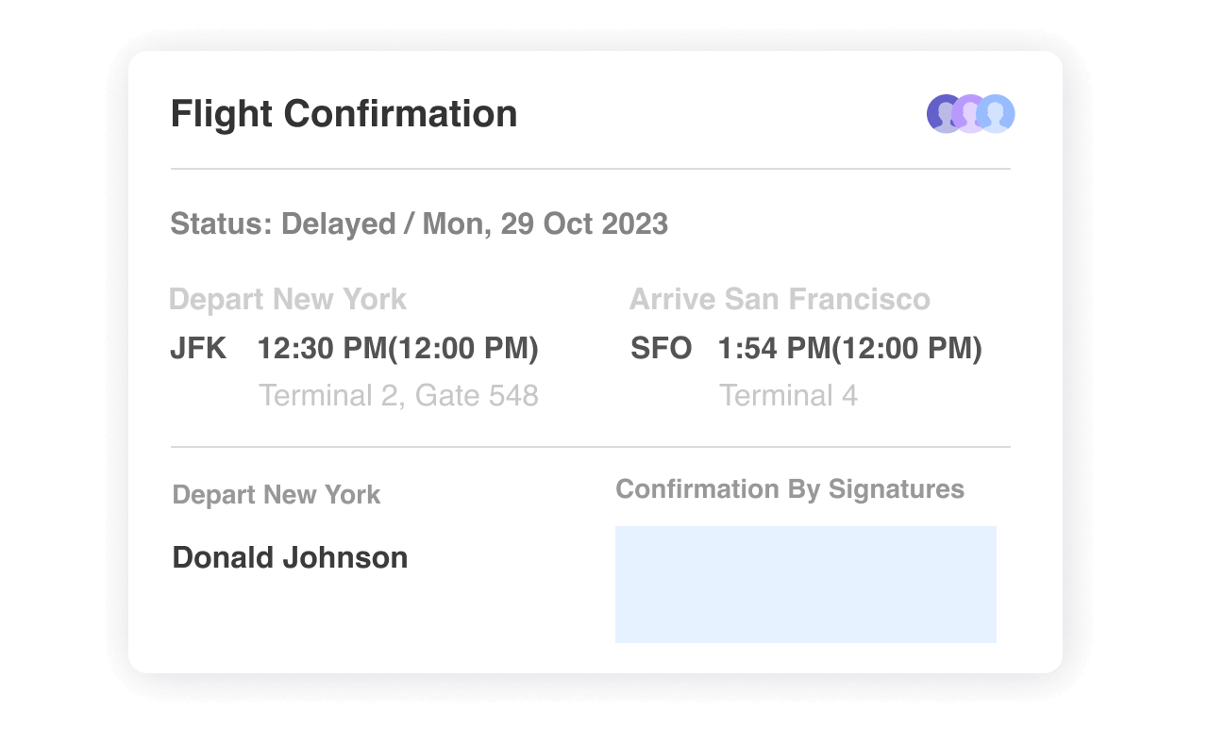Screen dimensions: 1208x743
Task: Click the Terminal 4 arrival text
Action: tap(788, 396)
